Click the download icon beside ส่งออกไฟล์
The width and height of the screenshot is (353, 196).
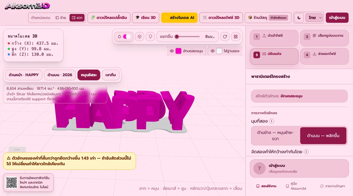314,54
